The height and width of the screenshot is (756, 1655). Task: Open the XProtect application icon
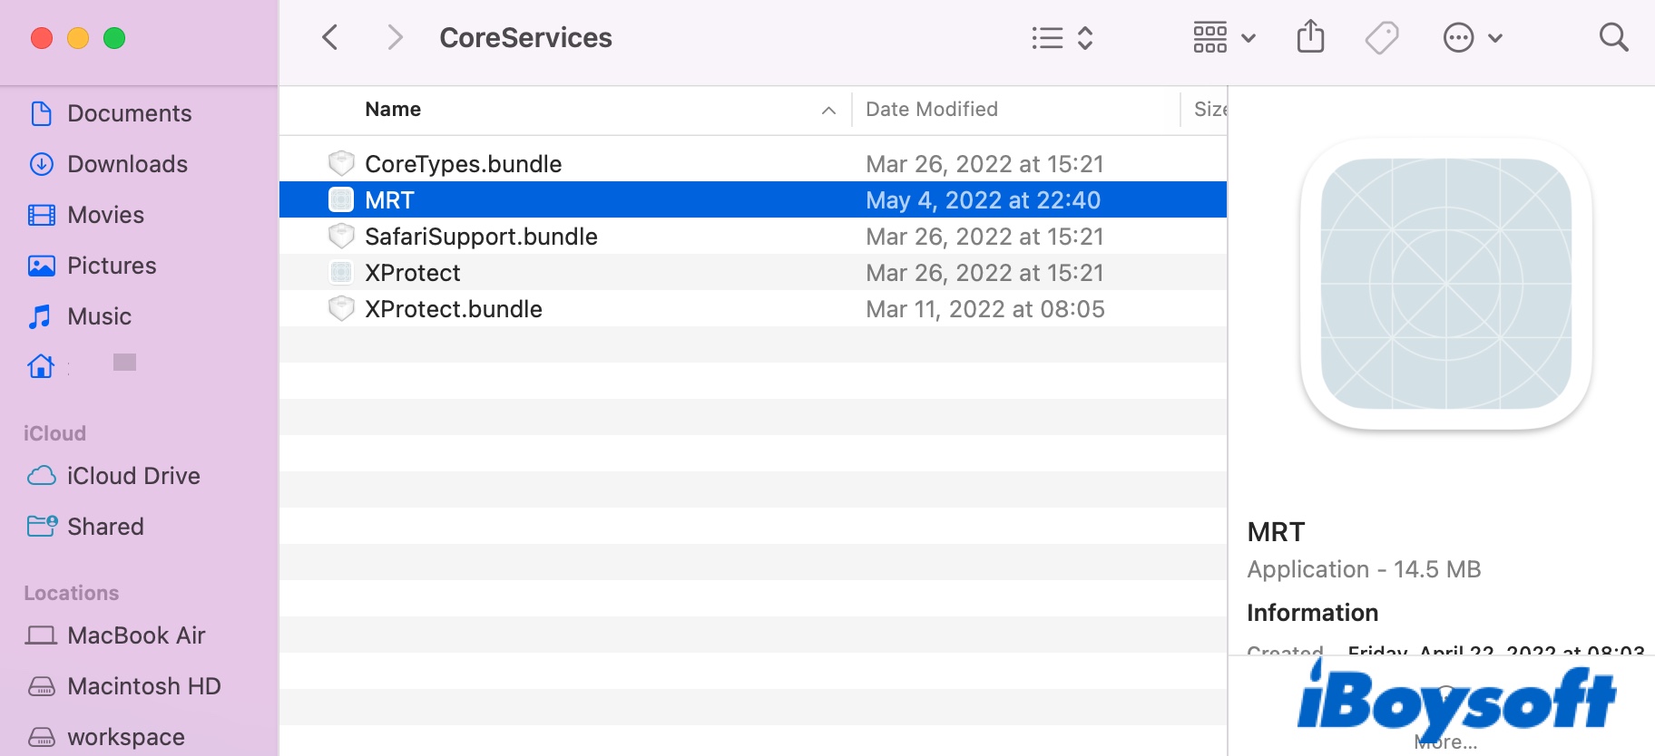341,273
